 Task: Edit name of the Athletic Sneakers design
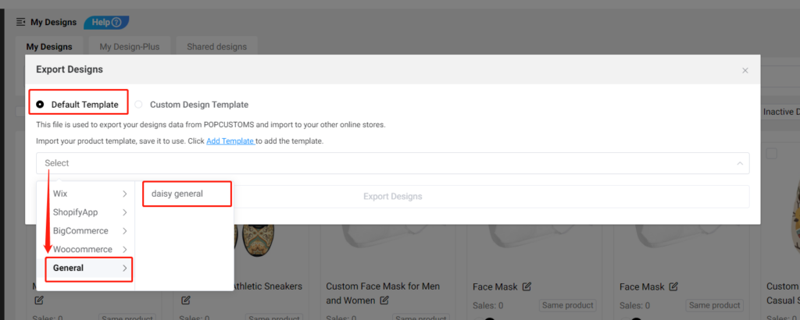pos(186,300)
